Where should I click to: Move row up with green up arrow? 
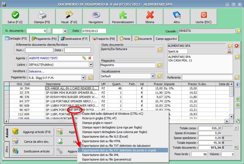coord(238,99)
